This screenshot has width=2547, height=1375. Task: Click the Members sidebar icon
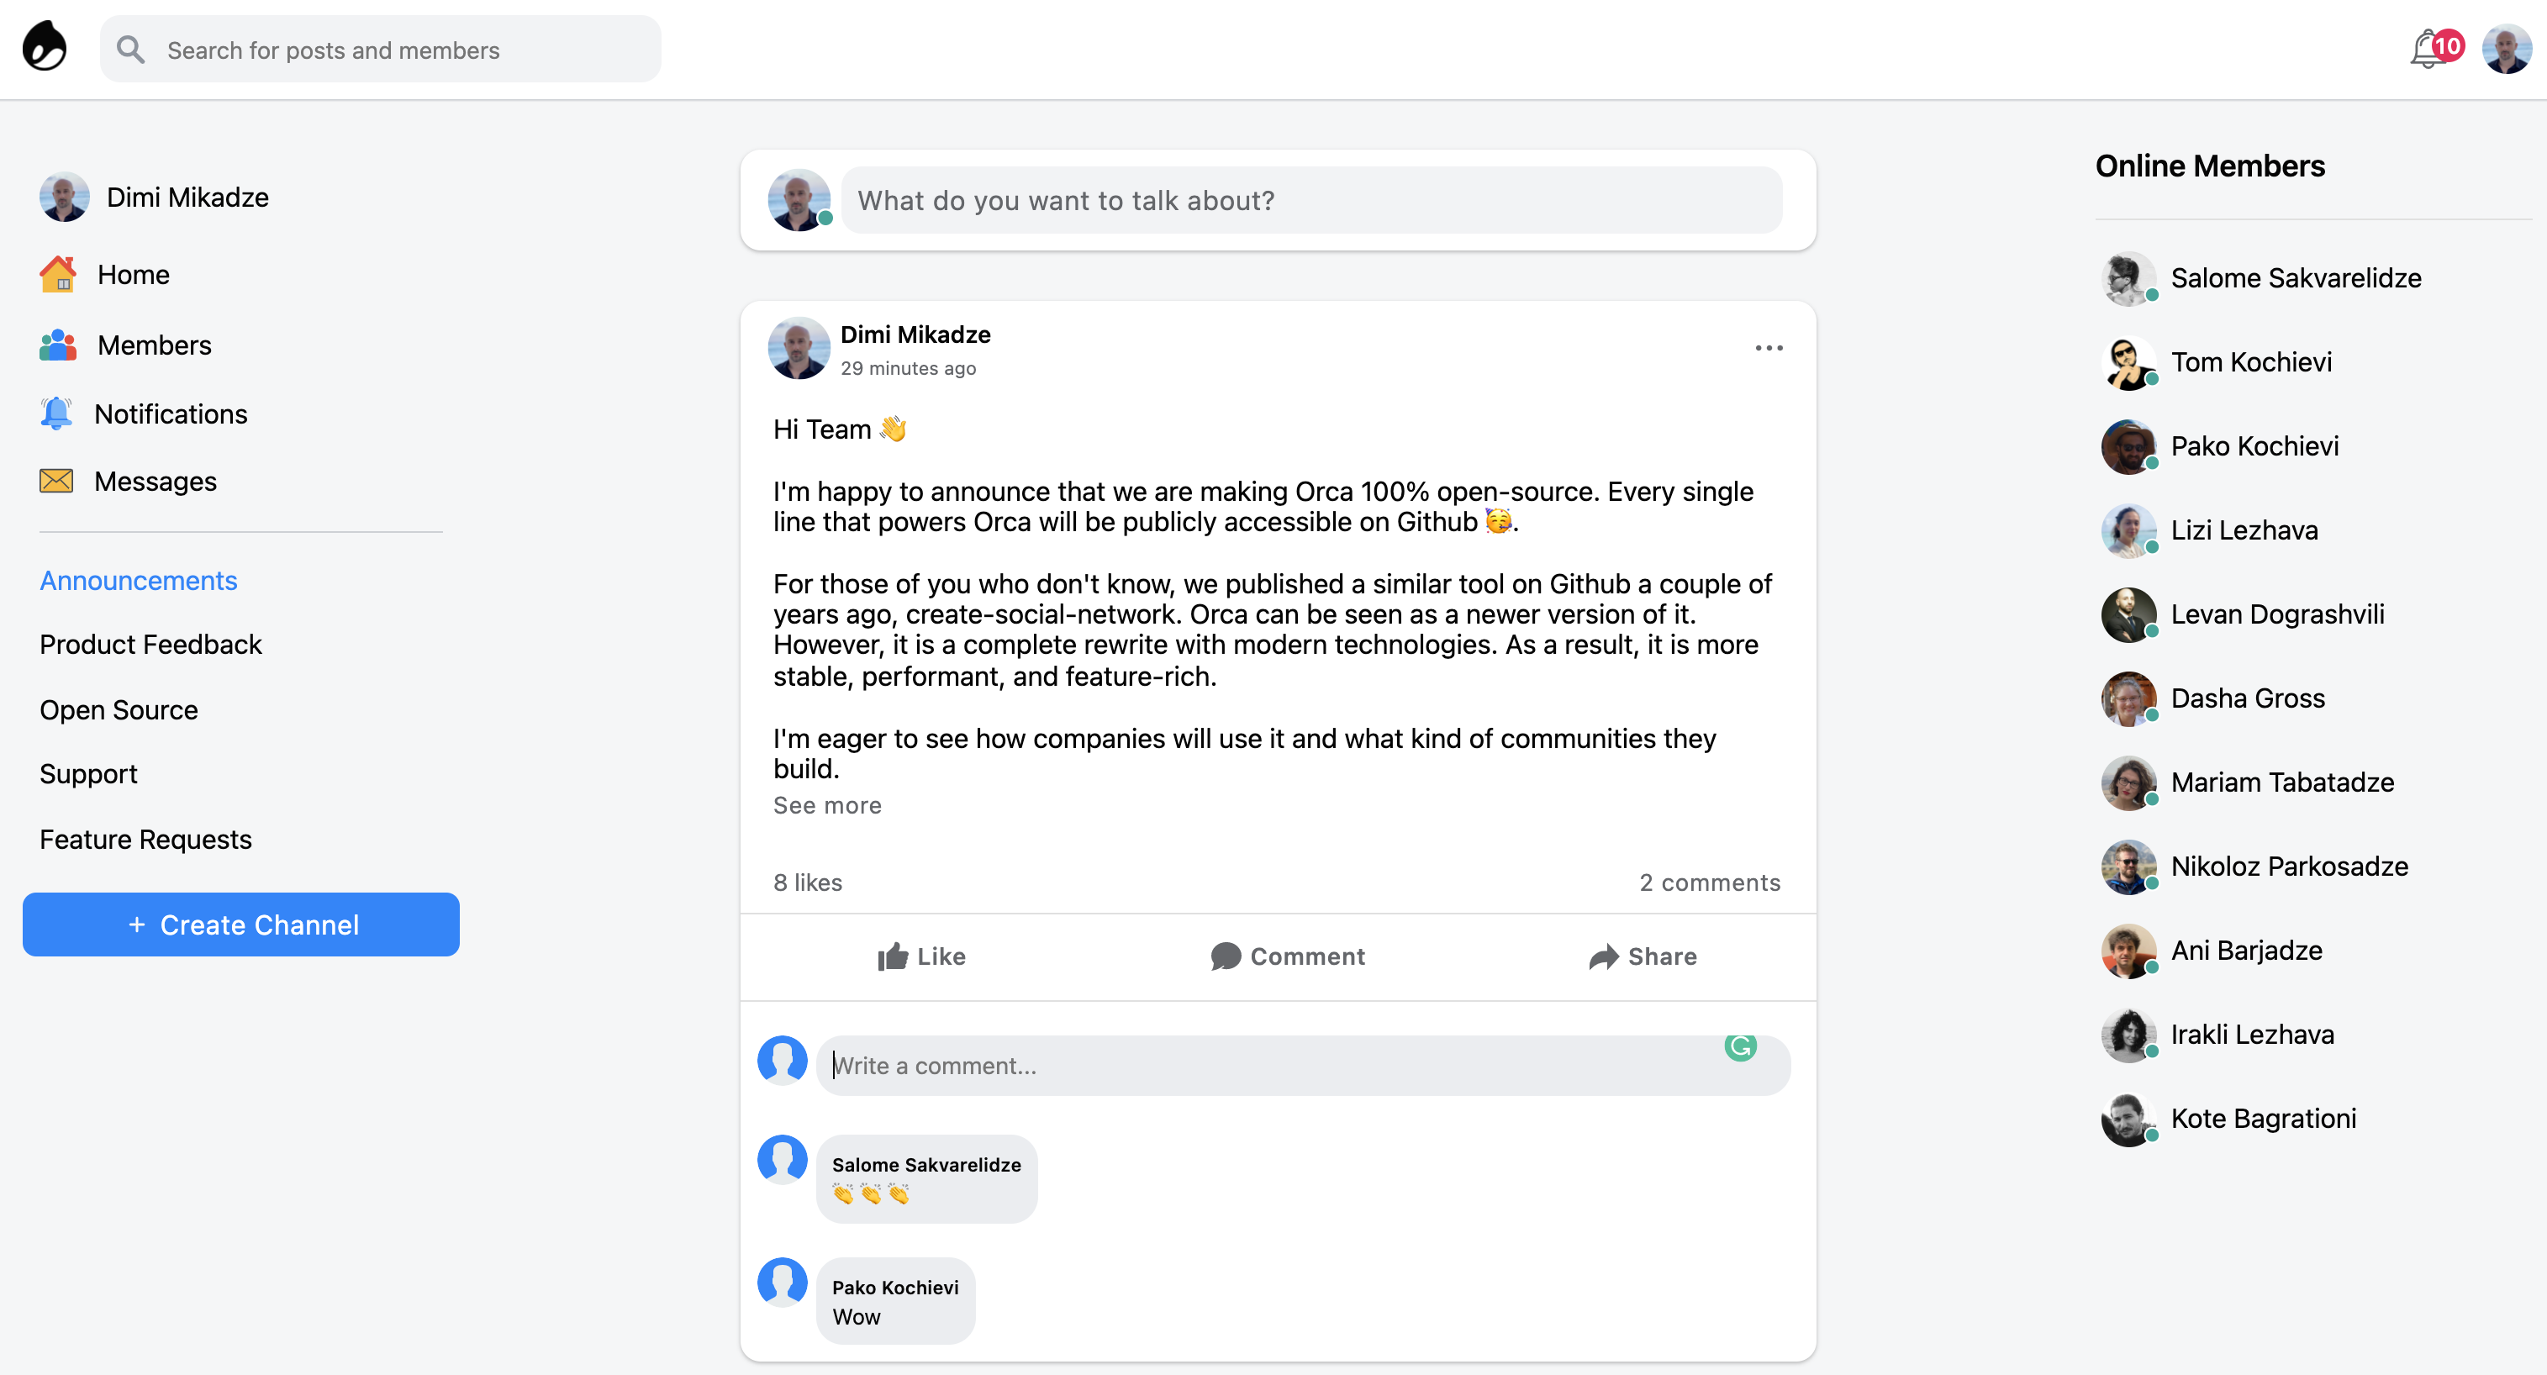tap(55, 344)
